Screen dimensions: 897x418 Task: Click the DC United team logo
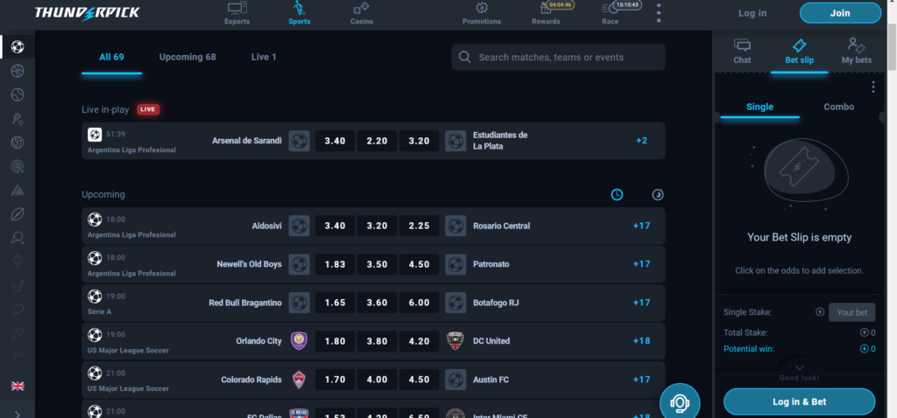[456, 341]
